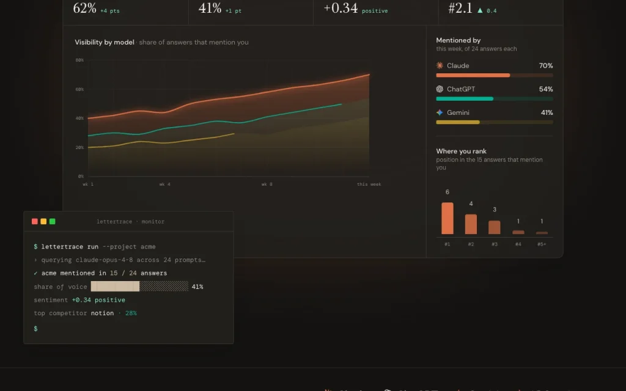The width and height of the screenshot is (626, 391).
Task: Click the "54%" value for ChatGPT
Action: pos(546,89)
